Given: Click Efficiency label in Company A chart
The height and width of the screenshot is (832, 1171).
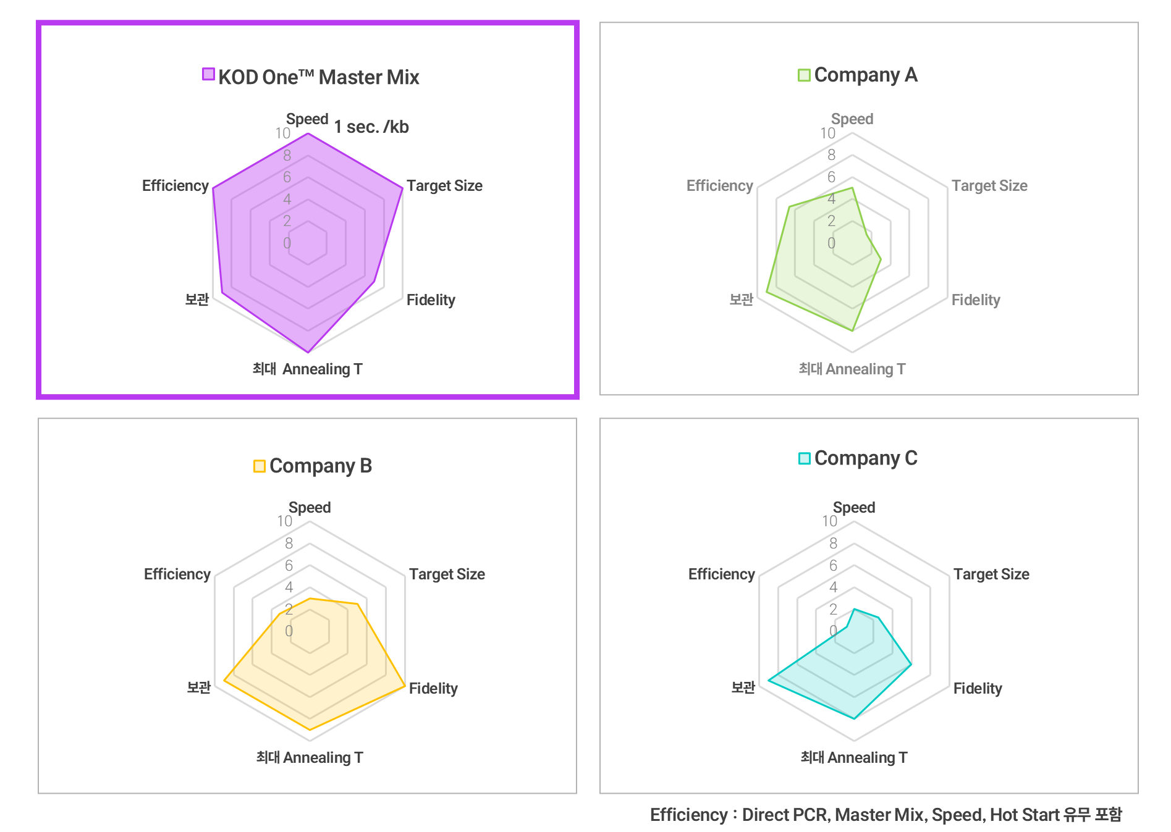Looking at the screenshot, I should pos(719,186).
